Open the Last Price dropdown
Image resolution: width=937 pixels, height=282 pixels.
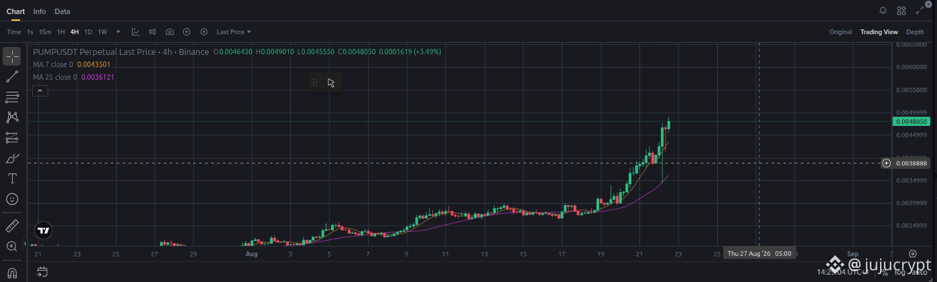pos(233,31)
